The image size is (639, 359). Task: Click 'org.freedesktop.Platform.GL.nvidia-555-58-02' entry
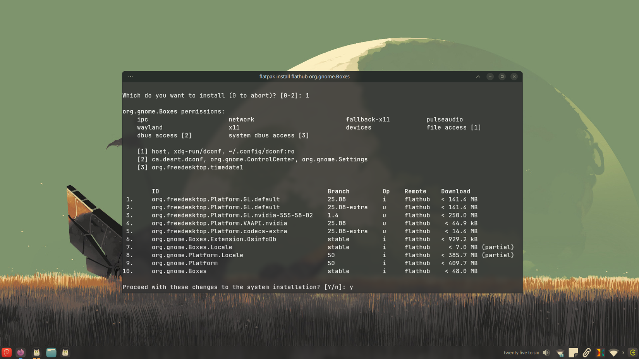click(x=232, y=215)
